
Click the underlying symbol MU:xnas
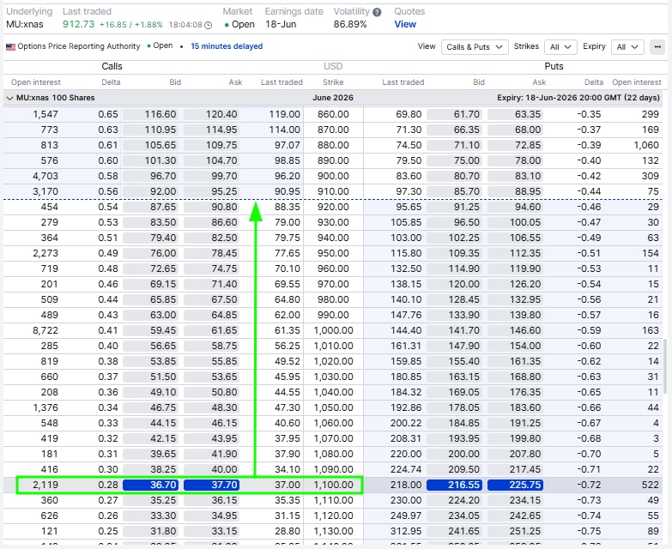[x=24, y=24]
